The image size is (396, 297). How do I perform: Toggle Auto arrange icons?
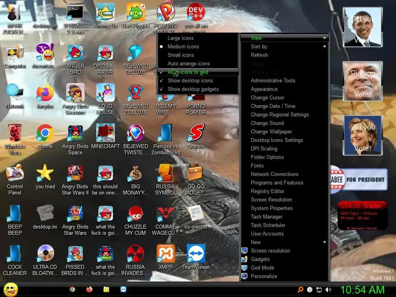(198, 64)
